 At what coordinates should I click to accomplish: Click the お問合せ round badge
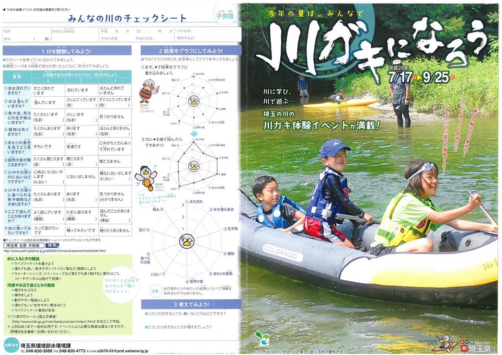tap(10, 345)
